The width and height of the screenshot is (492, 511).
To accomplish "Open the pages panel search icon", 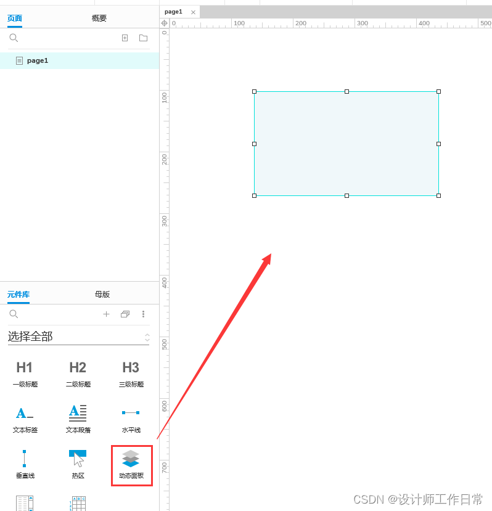I will click(14, 38).
